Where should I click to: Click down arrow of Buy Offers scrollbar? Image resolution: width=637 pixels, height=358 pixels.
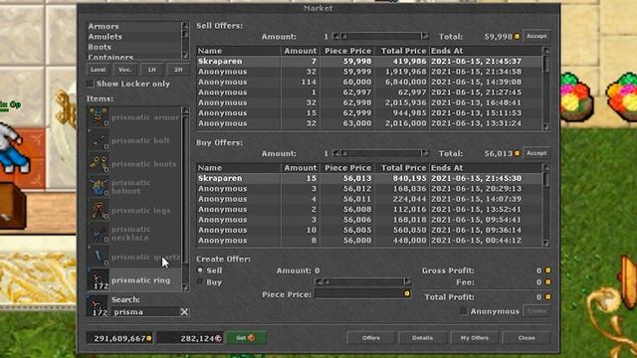pos(546,244)
